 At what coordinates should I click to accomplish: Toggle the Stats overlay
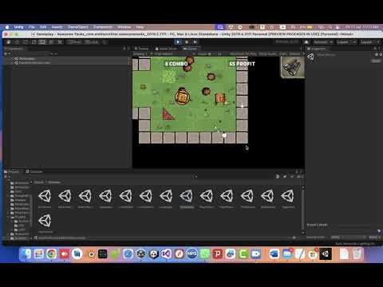(x=283, y=54)
